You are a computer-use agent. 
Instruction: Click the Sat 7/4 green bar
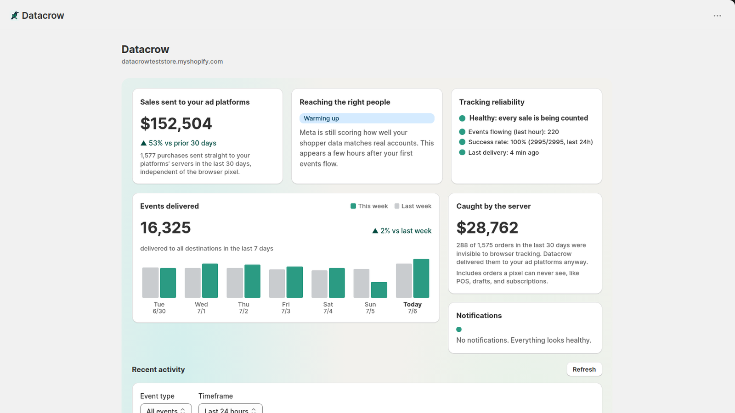(337, 283)
